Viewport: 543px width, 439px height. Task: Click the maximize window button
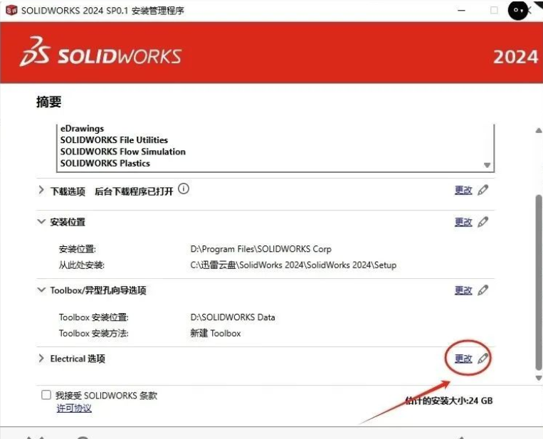(494, 11)
